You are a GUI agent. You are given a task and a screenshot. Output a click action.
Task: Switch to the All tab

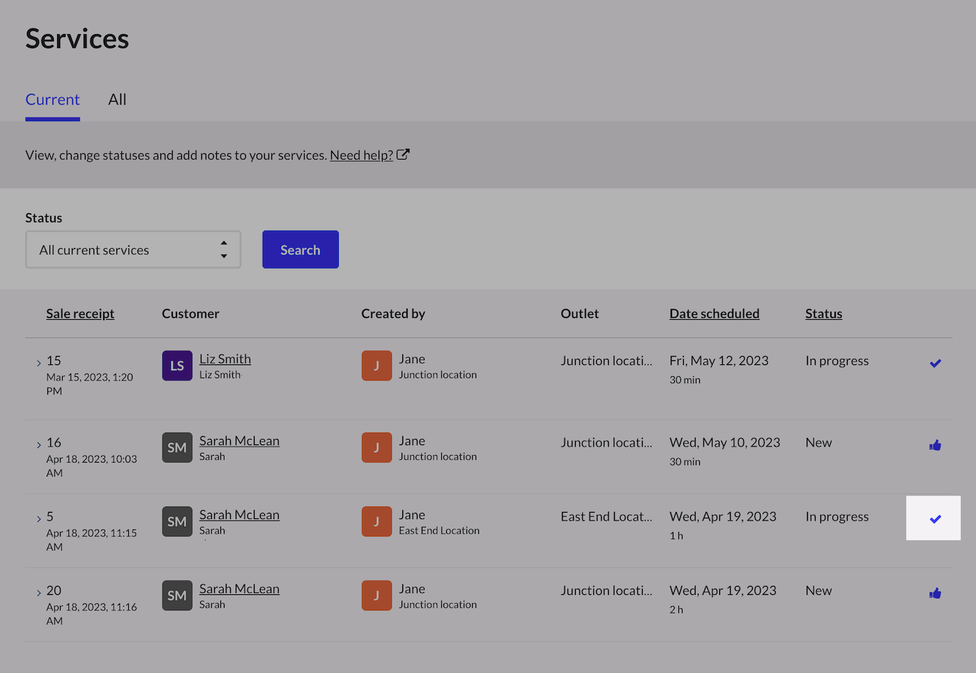pyautogui.click(x=117, y=100)
